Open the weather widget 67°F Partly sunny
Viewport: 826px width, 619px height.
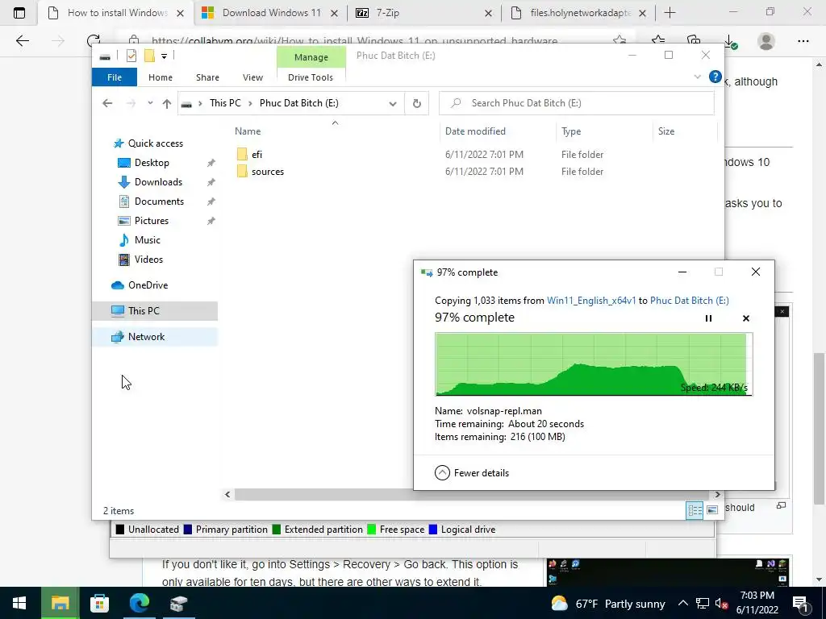tap(608, 604)
